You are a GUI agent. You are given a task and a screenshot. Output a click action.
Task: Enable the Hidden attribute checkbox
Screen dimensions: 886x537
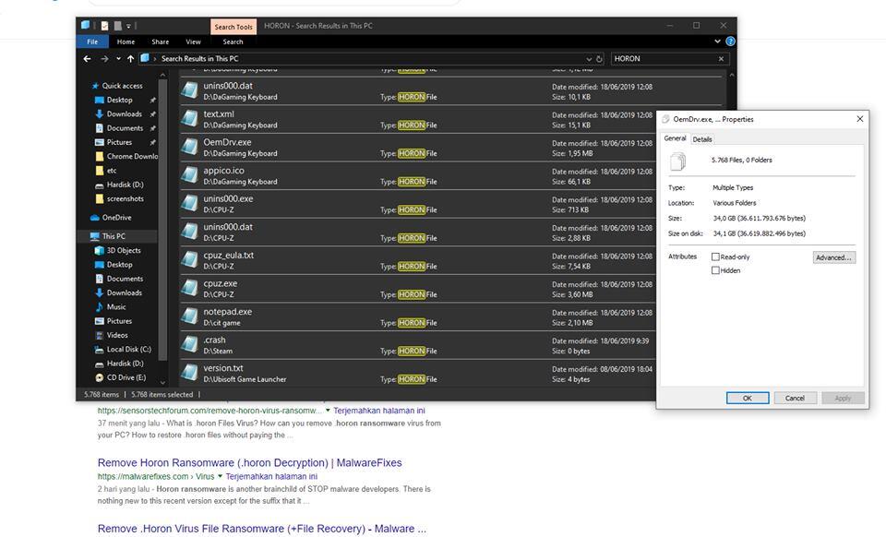coord(717,269)
